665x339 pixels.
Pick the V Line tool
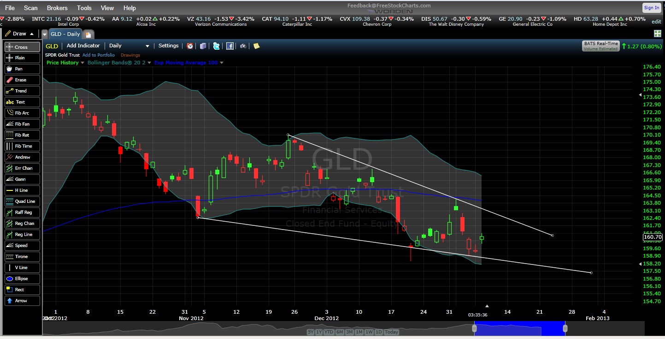[22, 268]
